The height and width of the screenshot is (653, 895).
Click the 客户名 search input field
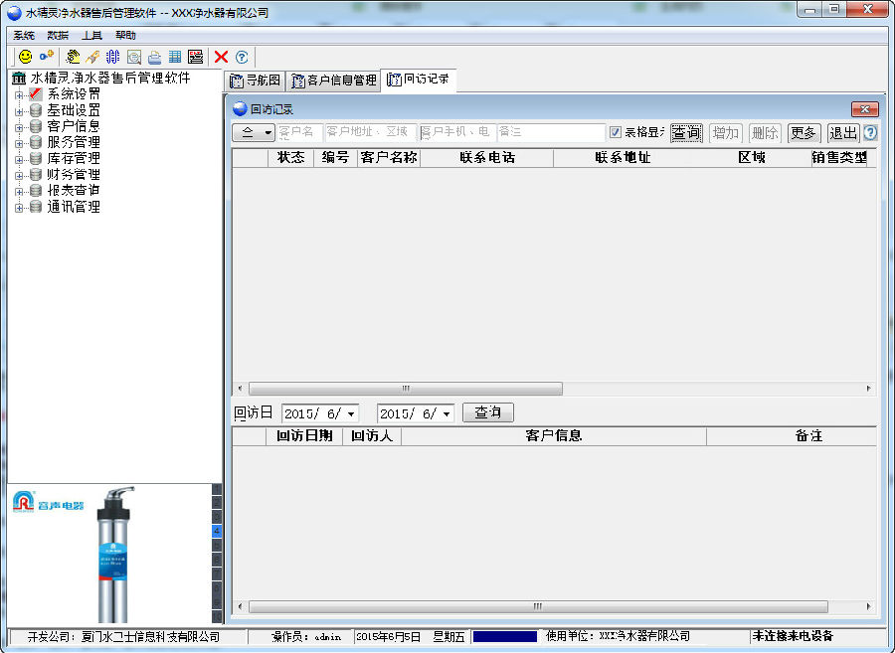pyautogui.click(x=300, y=132)
